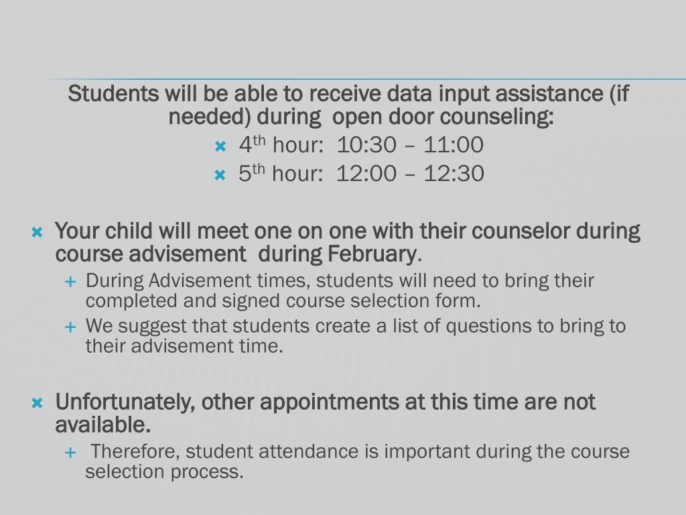The image size is (686, 515).
Task: Click the "needed) during open door counseling:" line
Action: coord(361,117)
